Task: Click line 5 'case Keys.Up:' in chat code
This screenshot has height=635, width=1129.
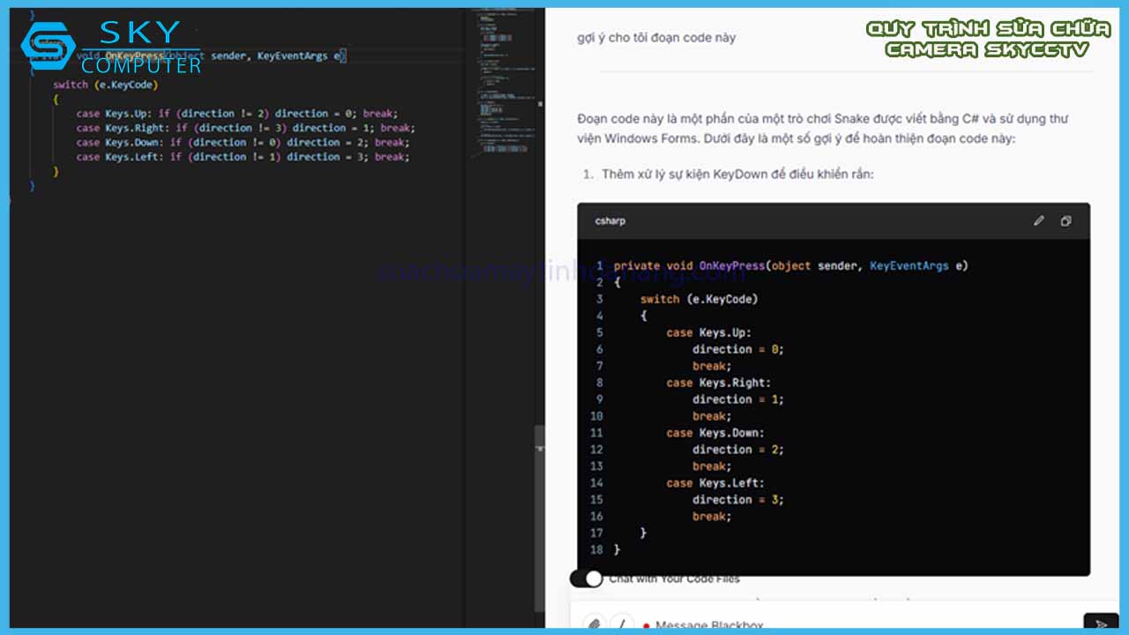Action: tap(708, 332)
